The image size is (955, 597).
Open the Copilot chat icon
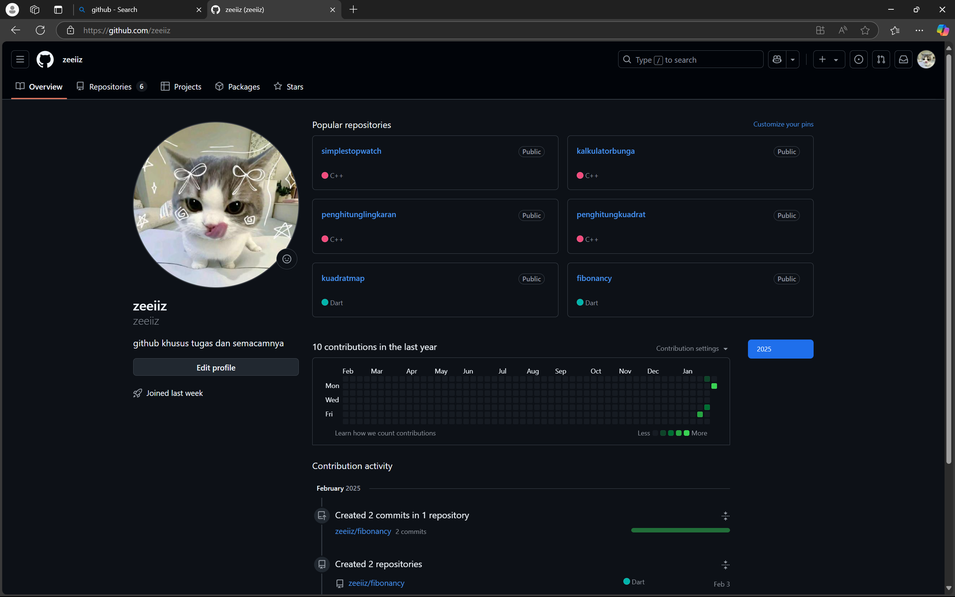[x=777, y=60]
